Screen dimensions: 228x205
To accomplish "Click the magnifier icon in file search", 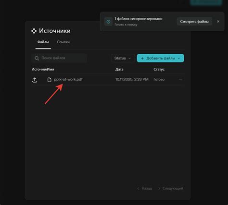I will [37, 58].
